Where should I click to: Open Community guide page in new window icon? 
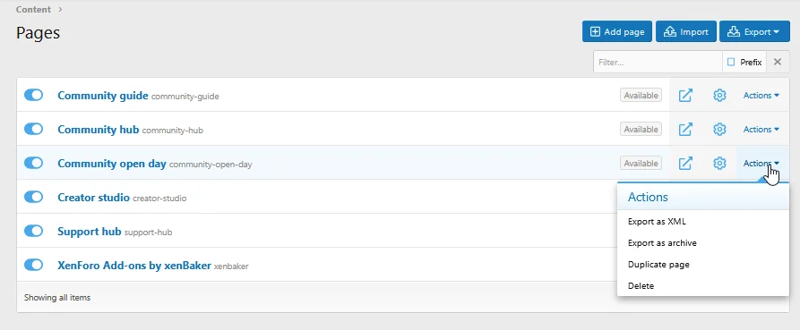pyautogui.click(x=685, y=95)
